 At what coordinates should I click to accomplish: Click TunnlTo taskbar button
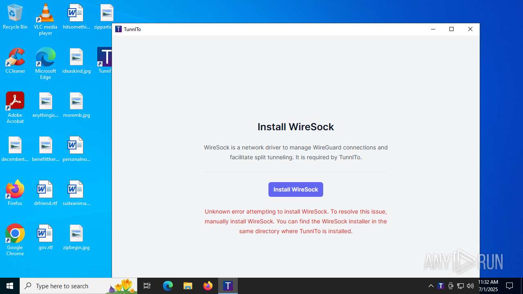pyautogui.click(x=228, y=286)
